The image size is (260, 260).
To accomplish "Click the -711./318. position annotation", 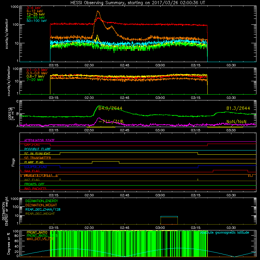I will (x=111, y=122).
